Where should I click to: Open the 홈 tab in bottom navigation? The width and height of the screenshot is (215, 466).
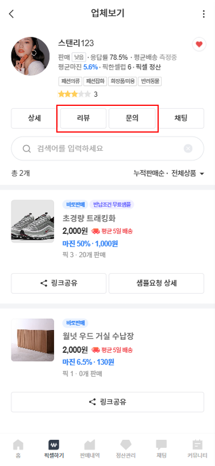18,448
